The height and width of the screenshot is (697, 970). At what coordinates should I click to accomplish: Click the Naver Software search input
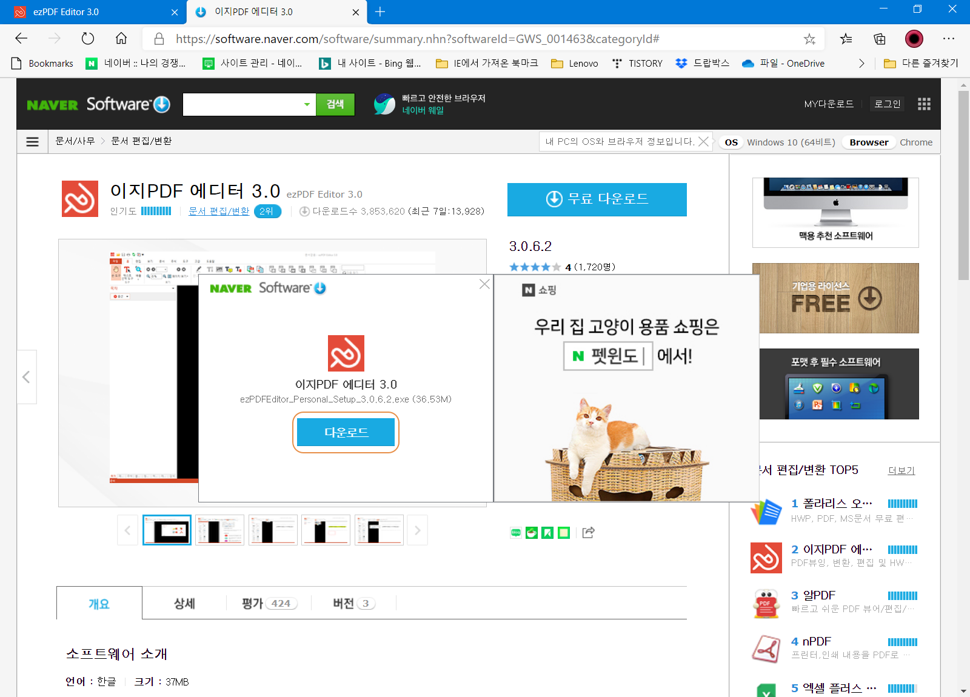tap(241, 104)
